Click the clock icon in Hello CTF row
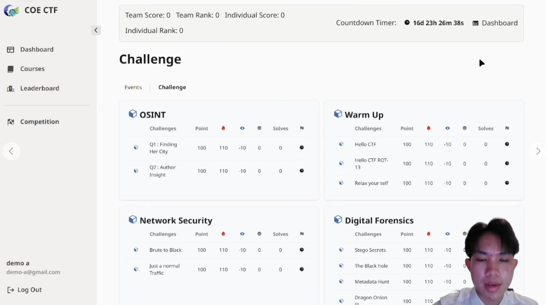Viewport: 546px width, 305px height. 507,144
